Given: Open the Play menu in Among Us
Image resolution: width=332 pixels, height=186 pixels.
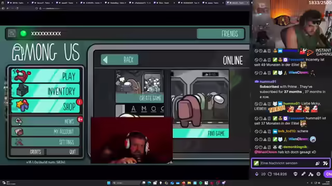Looking at the screenshot, I should pos(46,76).
